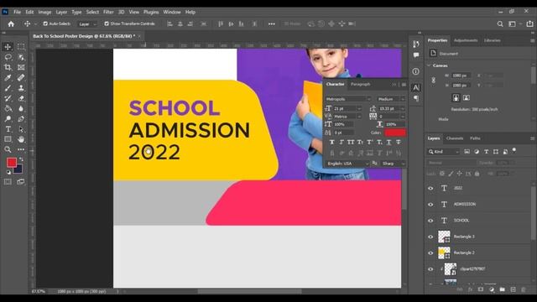
Task: Click the font size 21 pt field
Action: click(345, 108)
